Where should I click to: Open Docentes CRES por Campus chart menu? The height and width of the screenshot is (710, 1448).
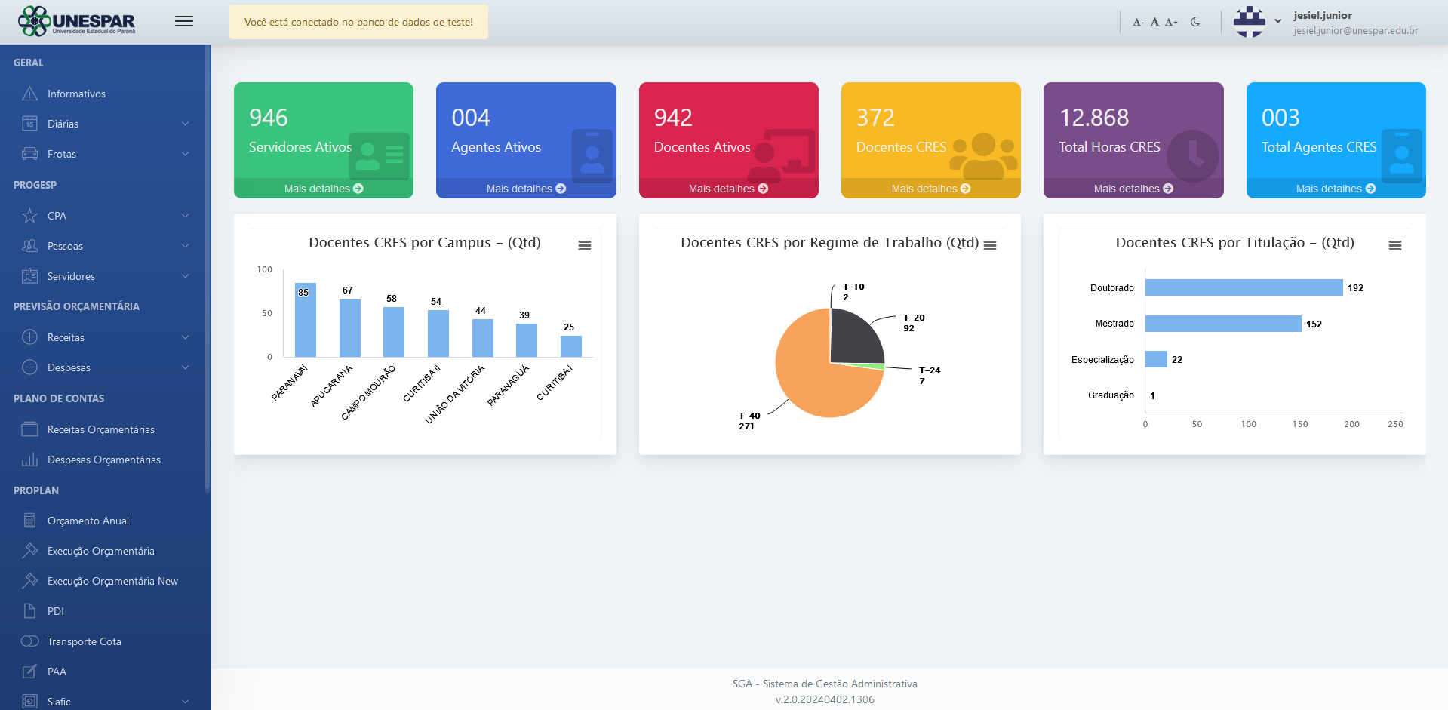[x=585, y=246]
